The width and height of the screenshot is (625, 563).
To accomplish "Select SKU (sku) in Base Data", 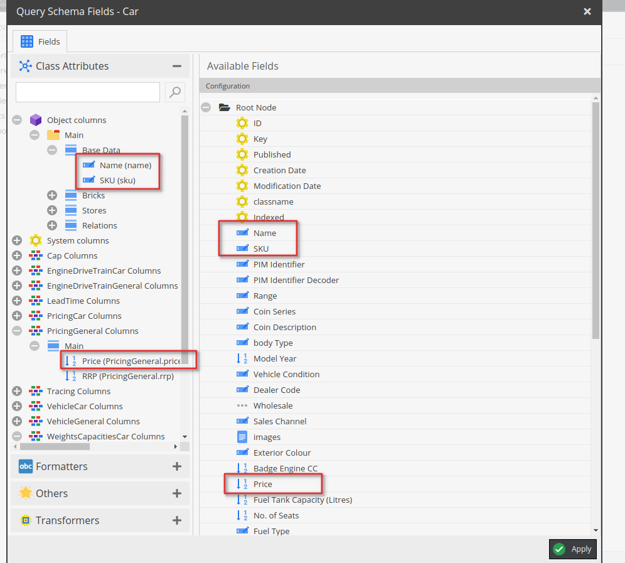I will [x=117, y=180].
